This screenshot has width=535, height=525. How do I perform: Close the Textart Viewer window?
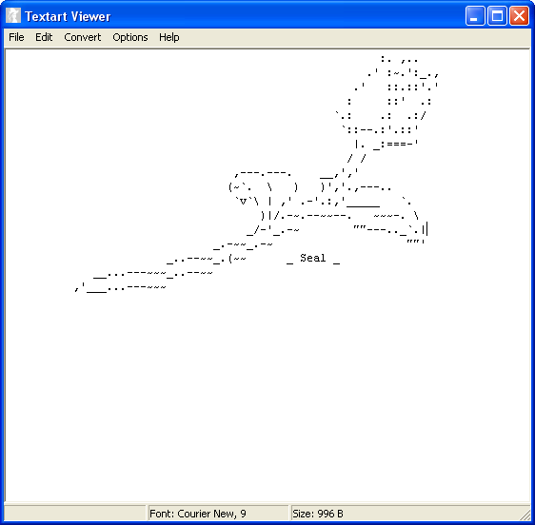519,16
